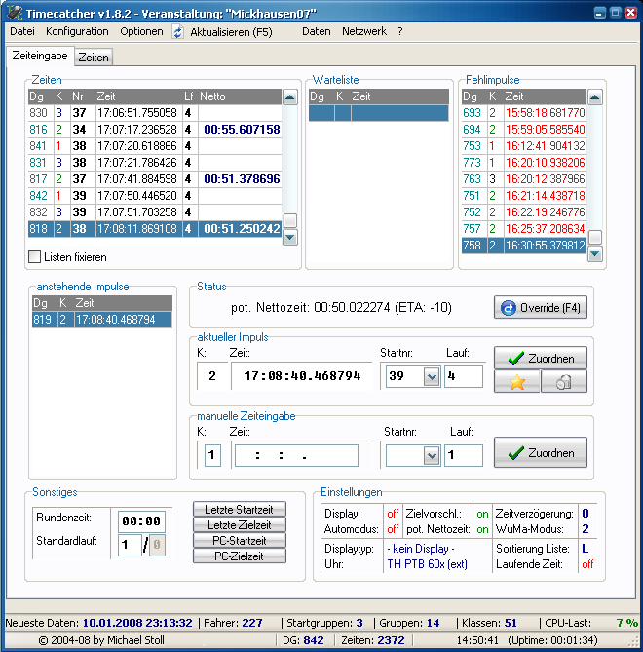
Task: Toggle the Laufende Zeit off setting
Action: [587, 564]
